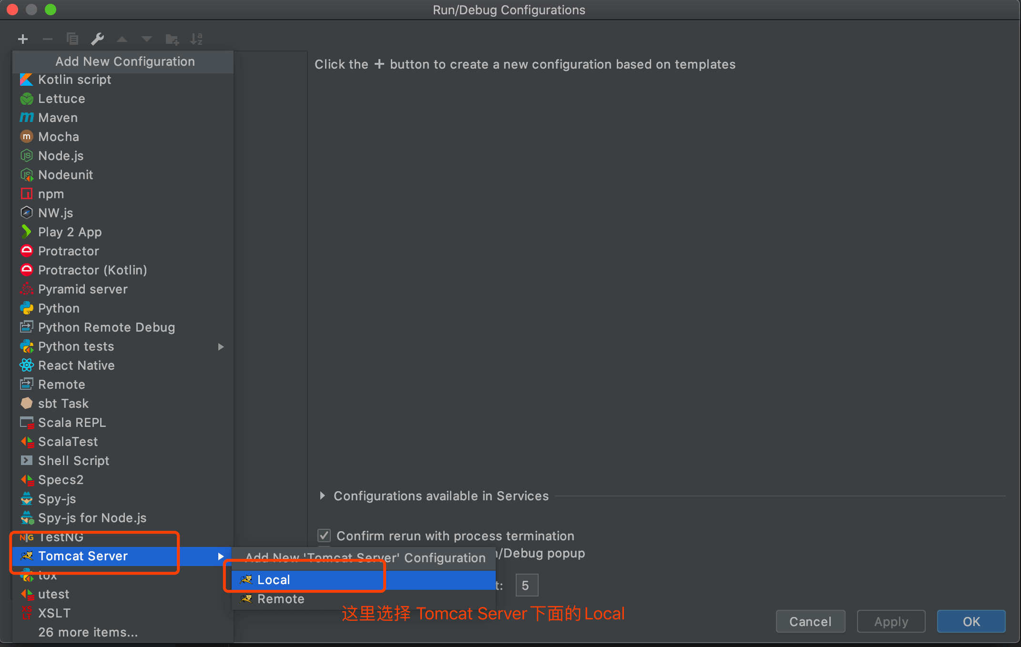The width and height of the screenshot is (1021, 647).
Task: Choose React Native configuration
Action: [x=76, y=365]
